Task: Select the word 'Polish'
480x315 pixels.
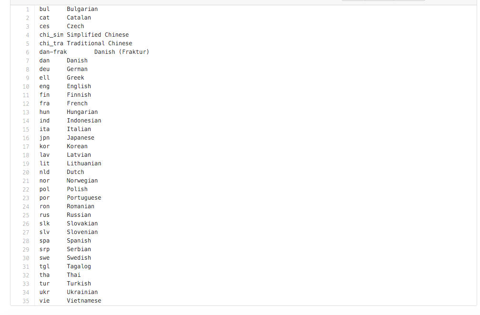Action: [77, 189]
